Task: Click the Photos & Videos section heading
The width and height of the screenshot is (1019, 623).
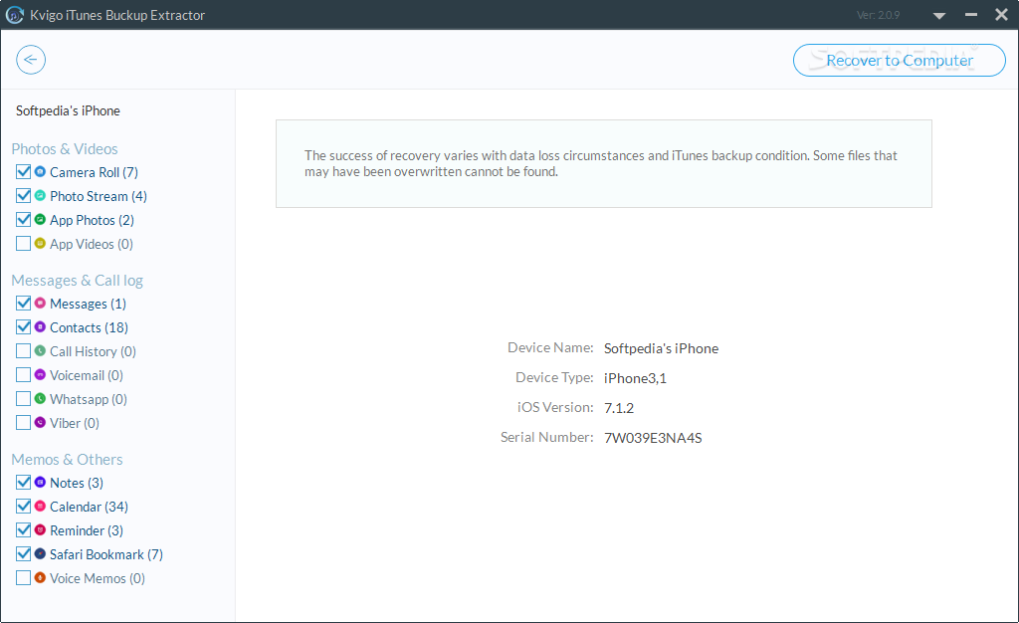Action: pyautogui.click(x=65, y=148)
